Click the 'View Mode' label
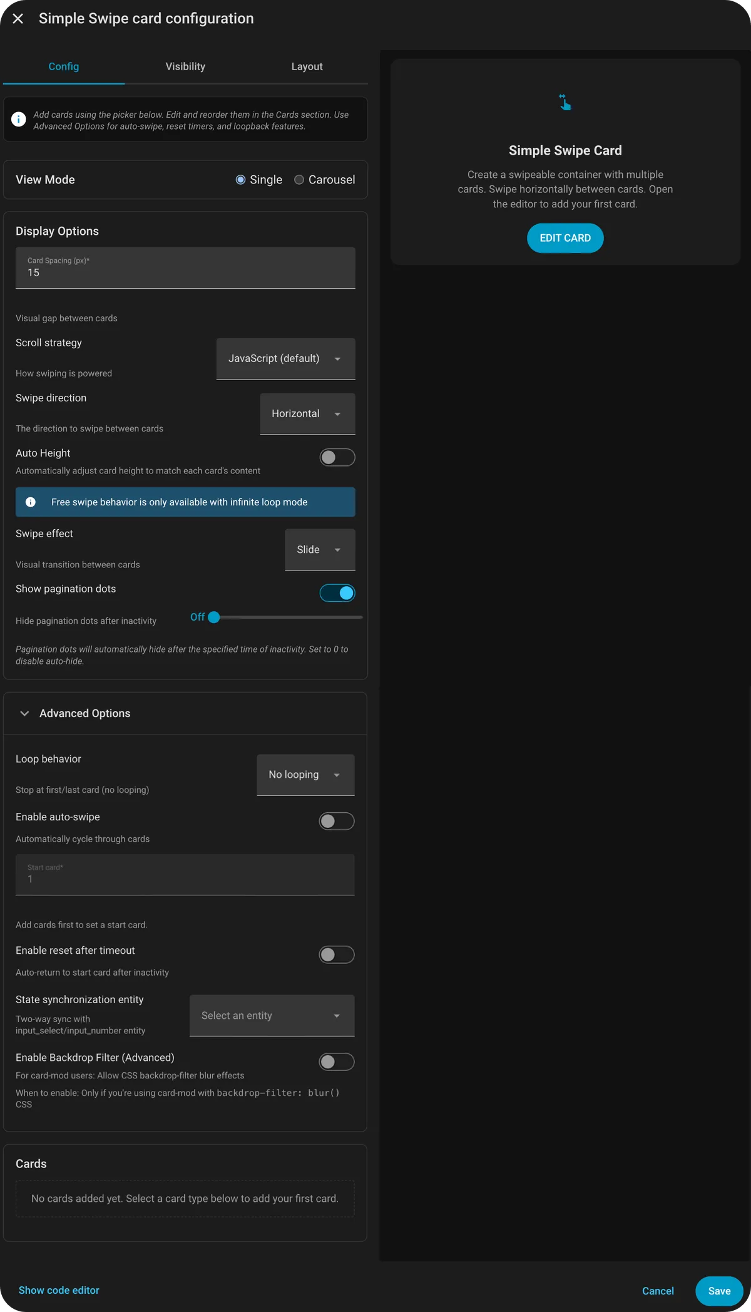 click(x=45, y=180)
